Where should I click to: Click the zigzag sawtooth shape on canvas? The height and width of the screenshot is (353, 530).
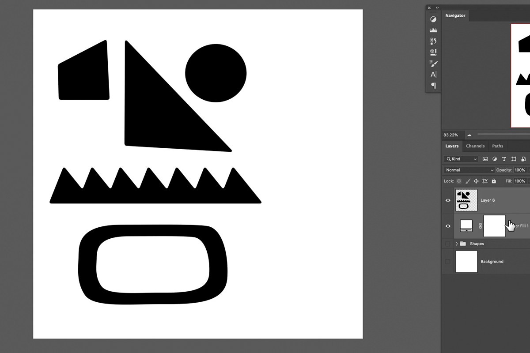tap(155, 191)
